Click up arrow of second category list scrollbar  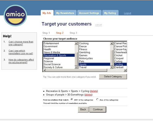click(112, 43)
